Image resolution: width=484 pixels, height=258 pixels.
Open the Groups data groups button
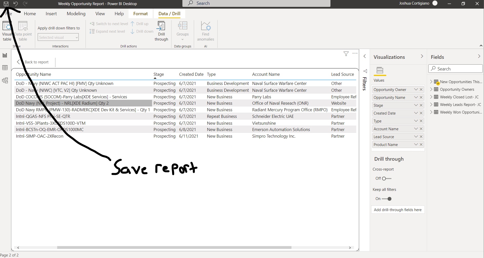183,31
